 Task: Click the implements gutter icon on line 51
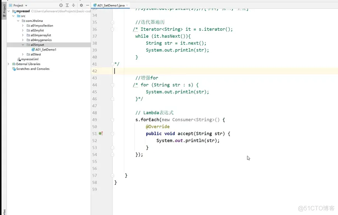tap(101, 133)
